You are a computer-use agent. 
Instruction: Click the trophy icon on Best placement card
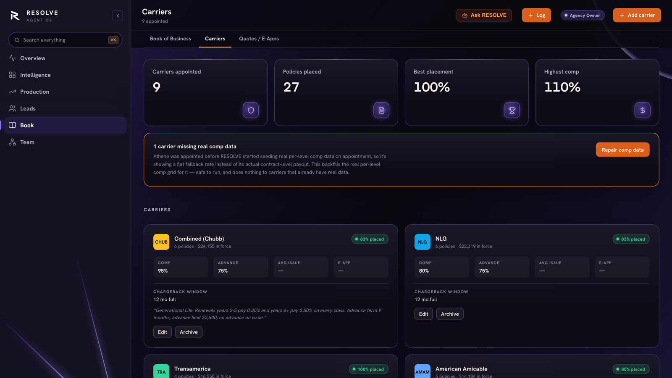click(512, 110)
